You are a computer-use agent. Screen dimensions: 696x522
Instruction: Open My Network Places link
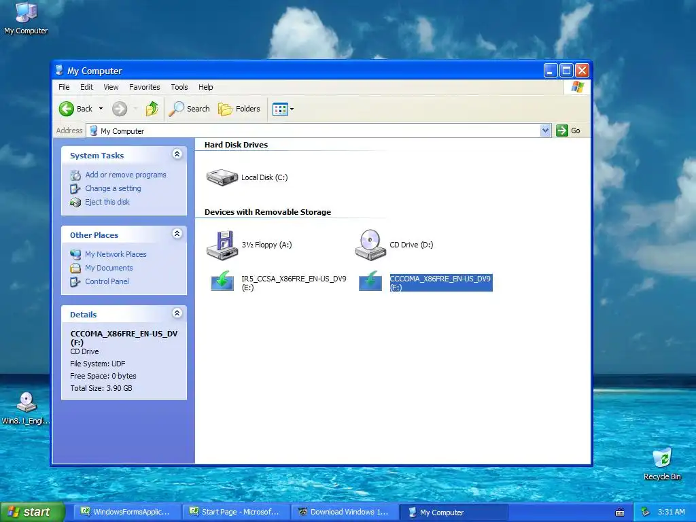pyautogui.click(x=116, y=254)
